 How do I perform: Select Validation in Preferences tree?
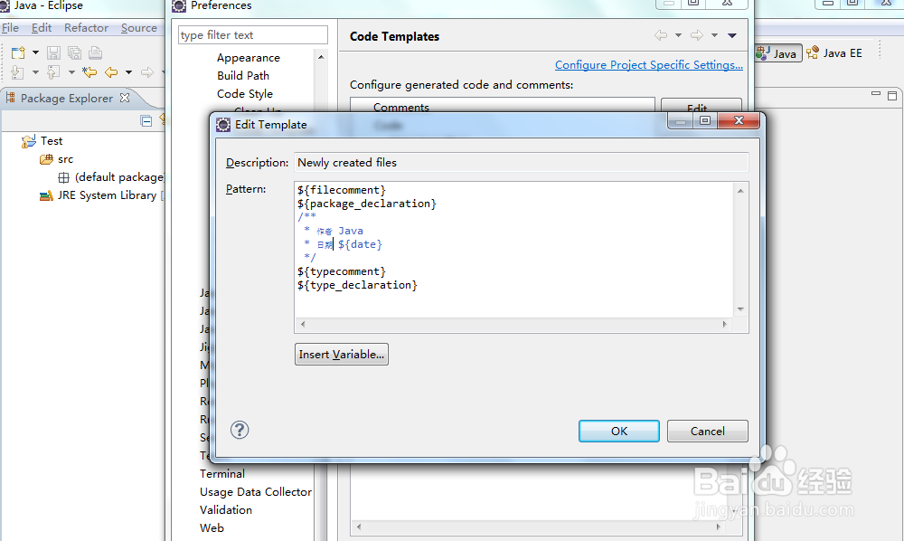(226, 510)
